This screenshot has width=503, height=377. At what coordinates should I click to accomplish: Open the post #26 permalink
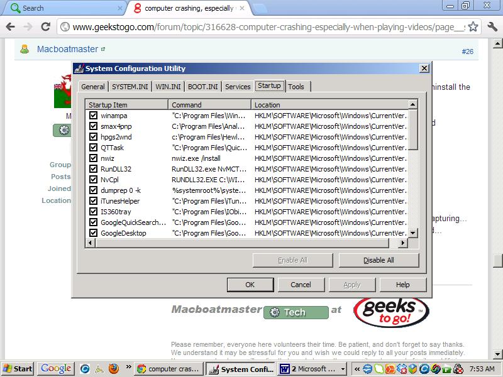point(467,52)
